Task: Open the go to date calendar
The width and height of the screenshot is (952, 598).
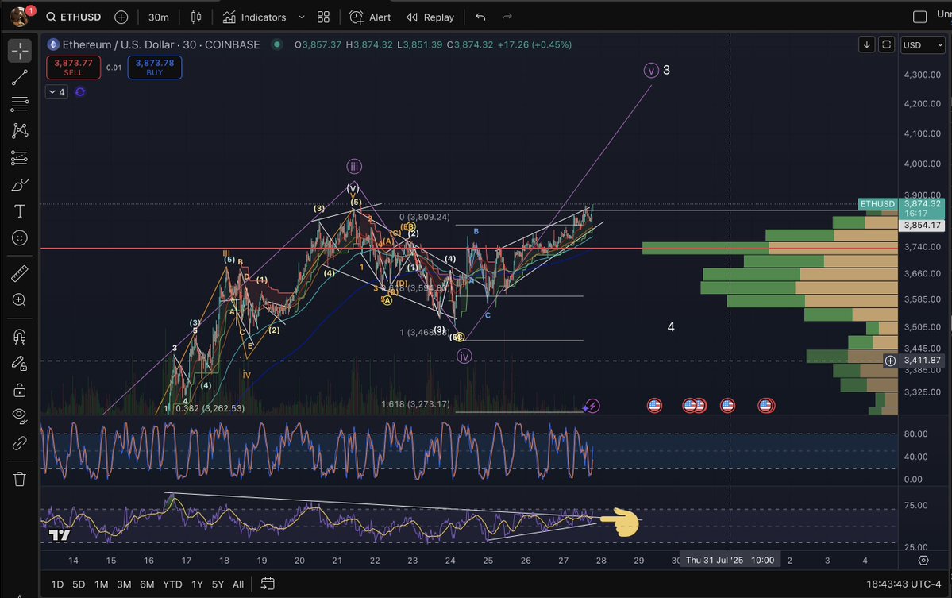Action: click(268, 584)
